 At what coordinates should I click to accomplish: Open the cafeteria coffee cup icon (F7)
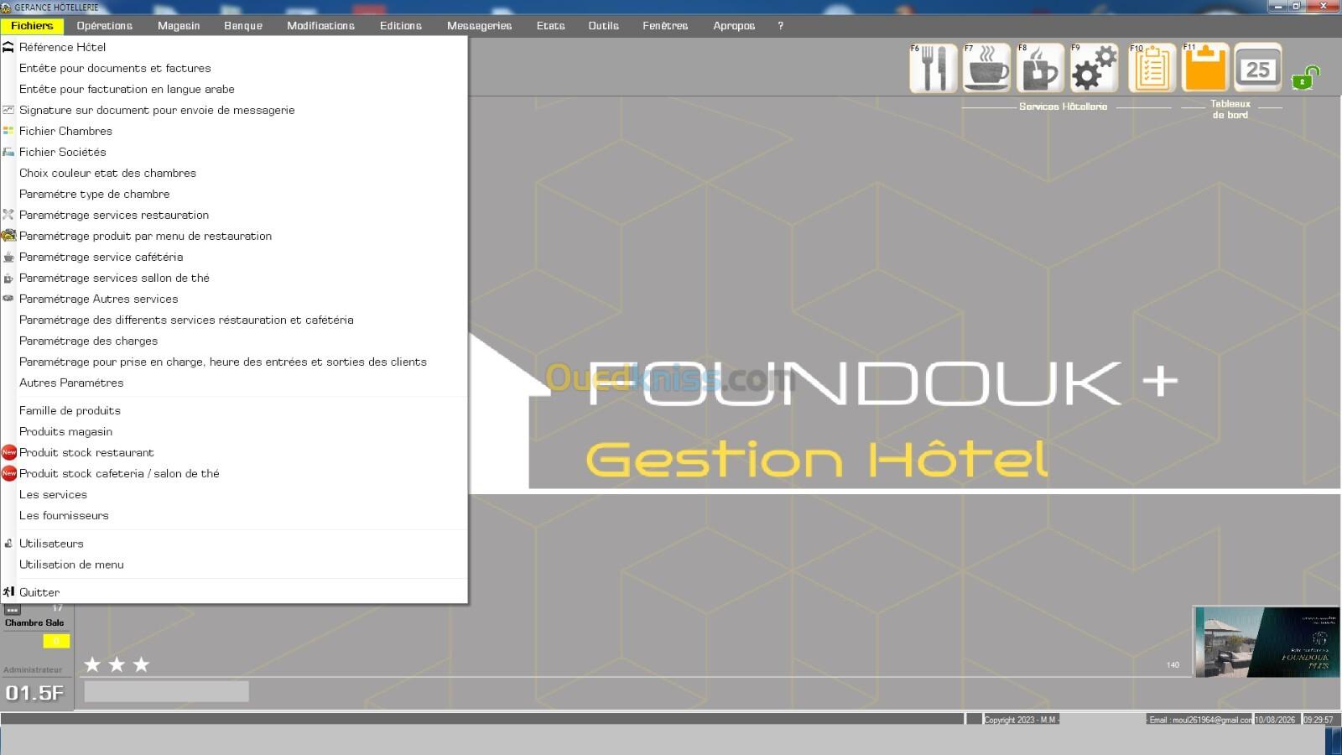pyautogui.click(x=987, y=68)
